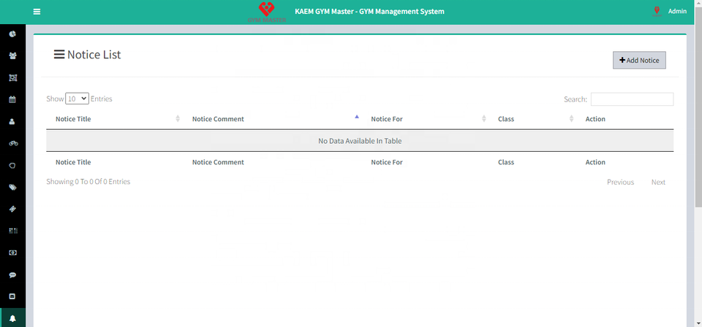Open the members group icon in sidebar

point(12,55)
